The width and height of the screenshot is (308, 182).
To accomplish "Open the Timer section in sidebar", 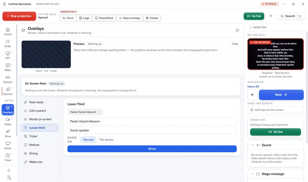I will tap(8, 157).
